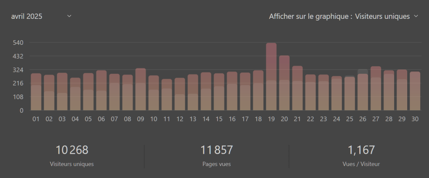Select the bar for day 27

pyautogui.click(x=376, y=88)
